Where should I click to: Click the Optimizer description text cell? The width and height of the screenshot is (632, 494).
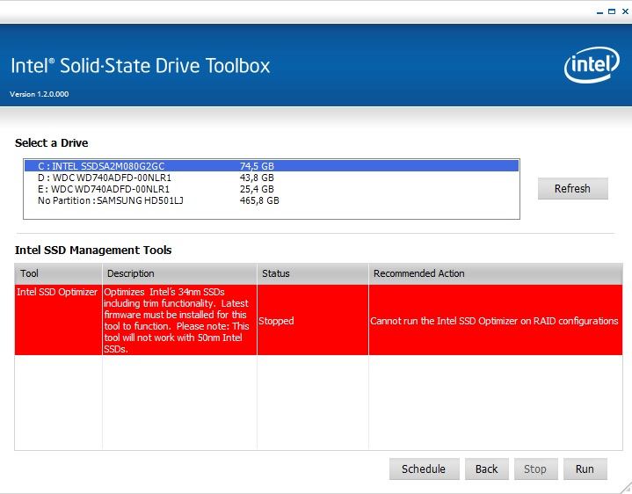pyautogui.click(x=180, y=320)
